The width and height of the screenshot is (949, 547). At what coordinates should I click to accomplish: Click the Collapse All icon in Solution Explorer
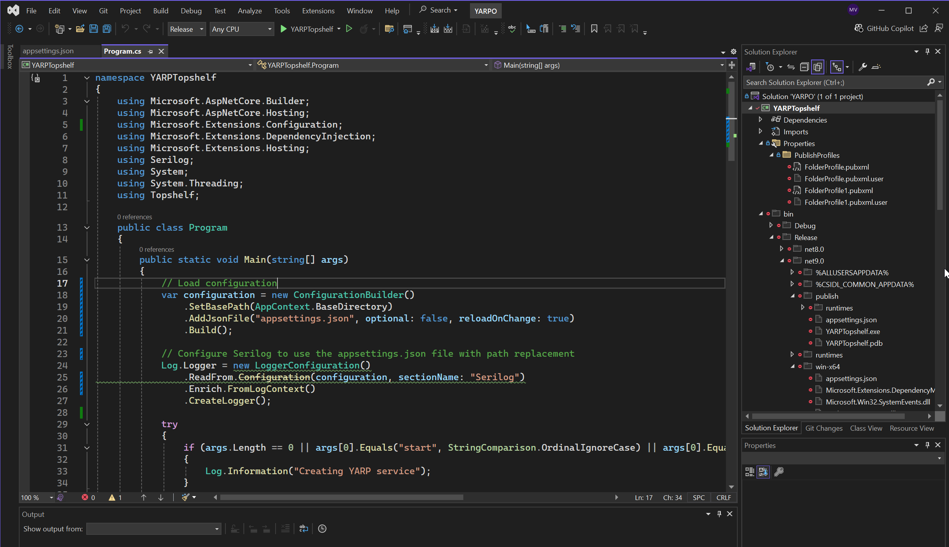coord(804,67)
